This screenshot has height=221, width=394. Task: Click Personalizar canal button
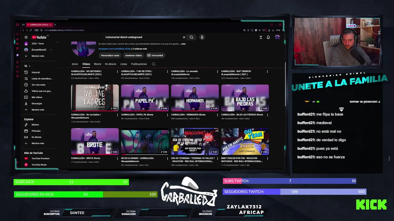[110, 56]
